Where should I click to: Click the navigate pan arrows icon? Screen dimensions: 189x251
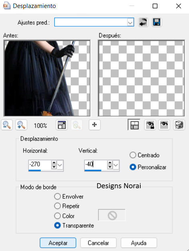(x=95, y=125)
